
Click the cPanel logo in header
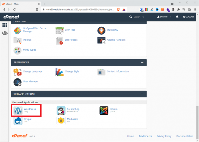click(11, 17)
